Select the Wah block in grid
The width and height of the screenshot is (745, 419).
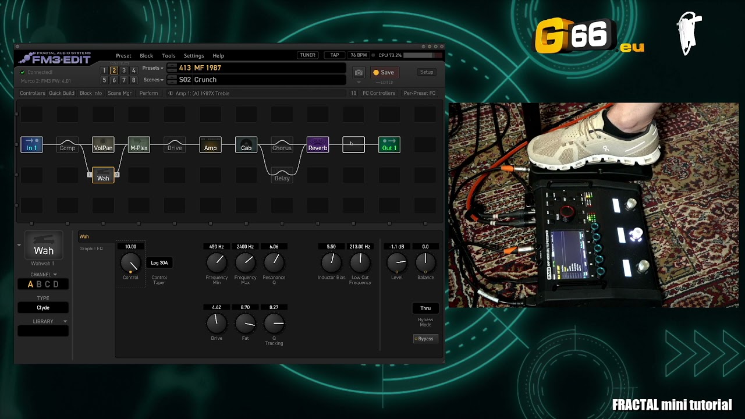(103, 175)
